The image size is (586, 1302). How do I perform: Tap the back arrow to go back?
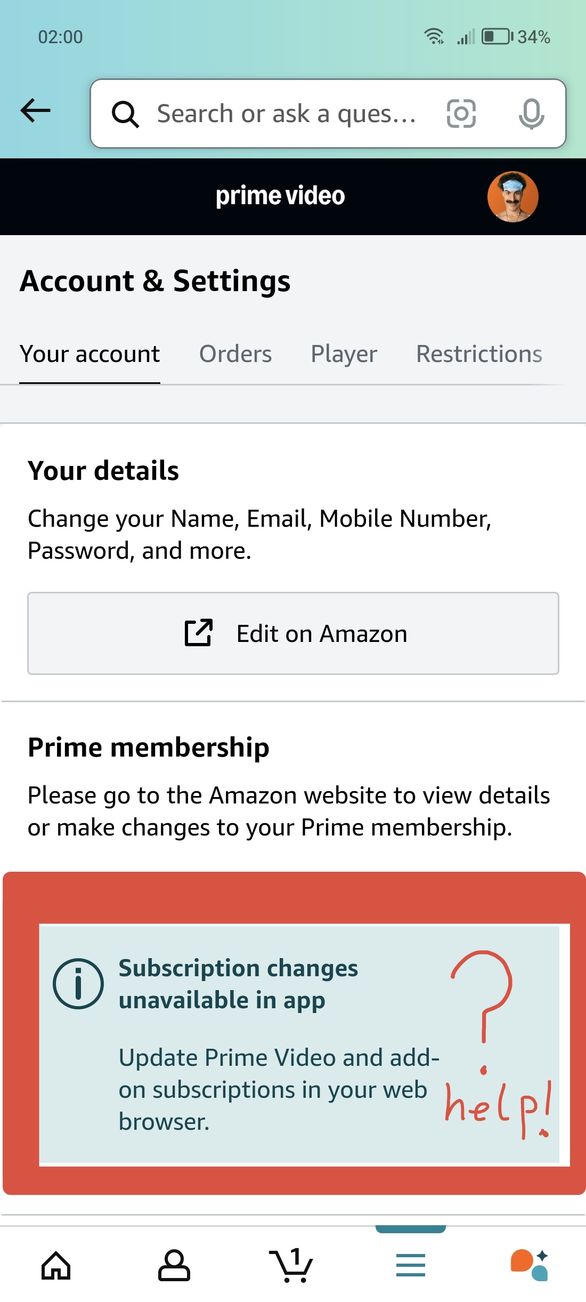[x=35, y=111]
